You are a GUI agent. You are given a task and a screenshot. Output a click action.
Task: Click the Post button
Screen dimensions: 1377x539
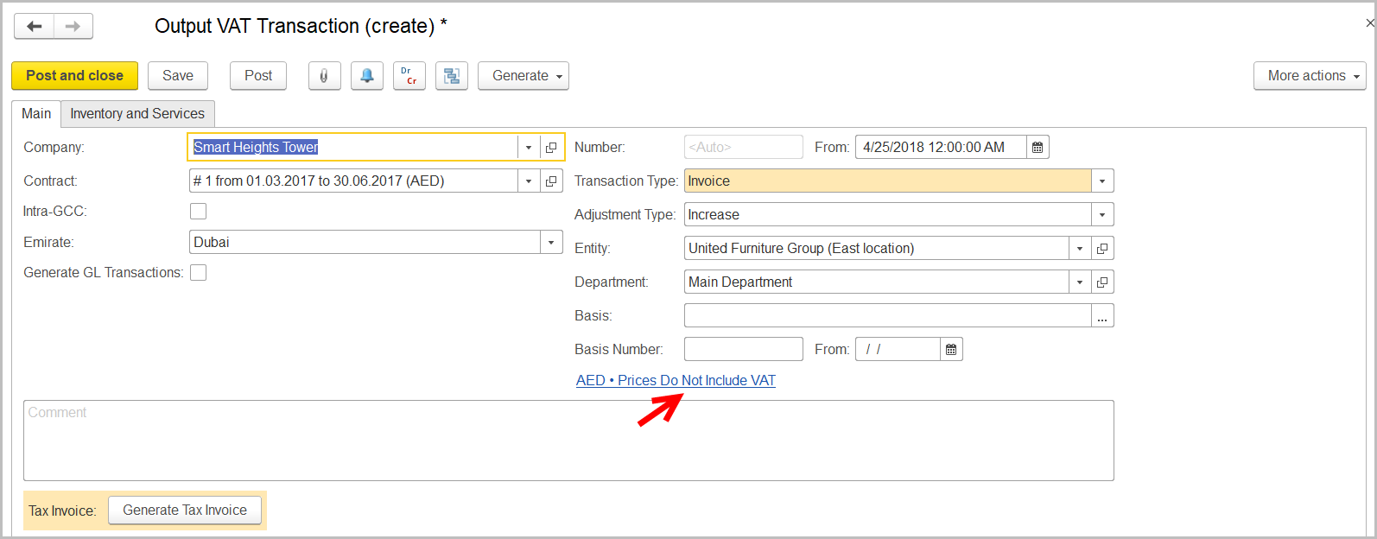(x=258, y=76)
